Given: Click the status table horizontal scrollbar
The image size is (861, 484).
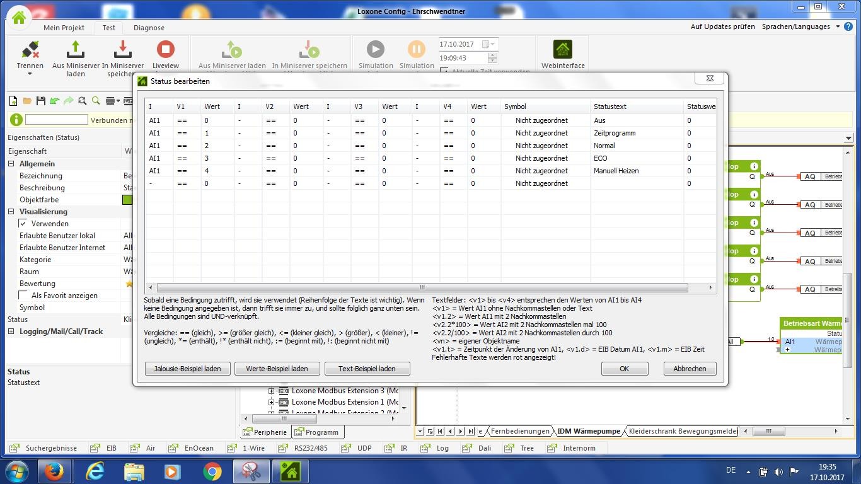Looking at the screenshot, I should [x=422, y=287].
